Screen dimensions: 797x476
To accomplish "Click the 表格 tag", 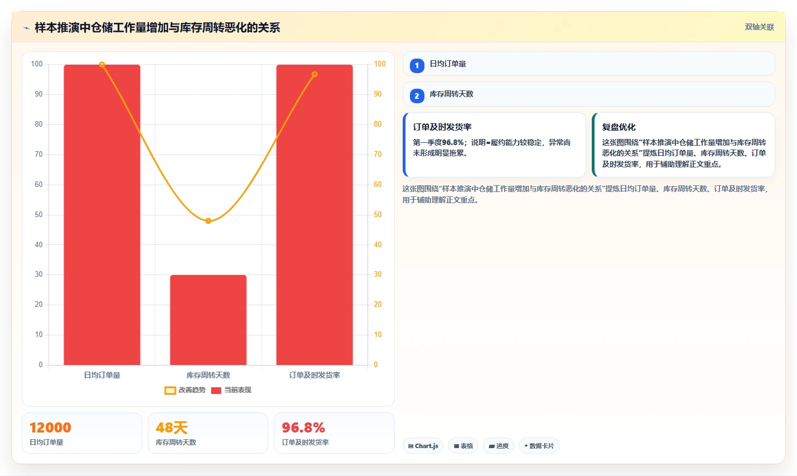I will coord(463,446).
